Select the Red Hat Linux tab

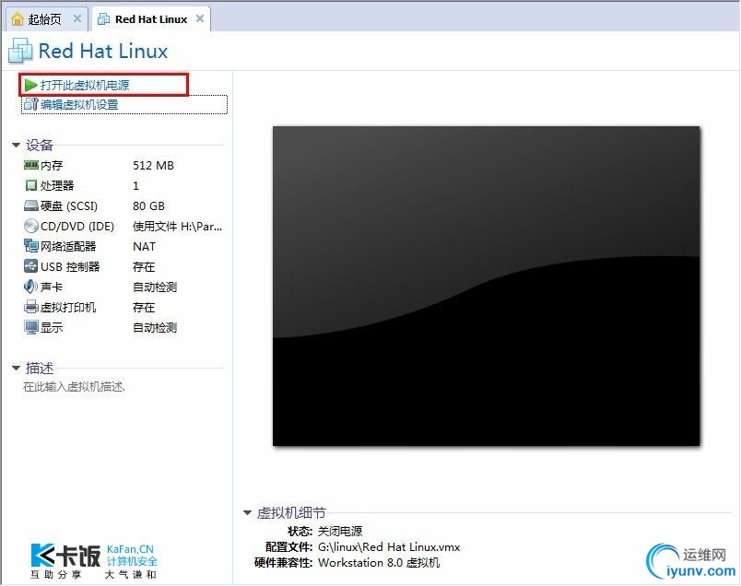(151, 19)
